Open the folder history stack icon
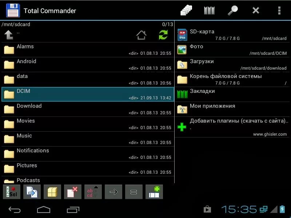This screenshot has width=291, height=218. pos(186,11)
